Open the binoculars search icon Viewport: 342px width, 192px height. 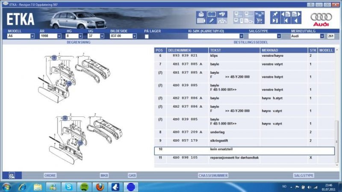pyautogui.click(x=222, y=15)
